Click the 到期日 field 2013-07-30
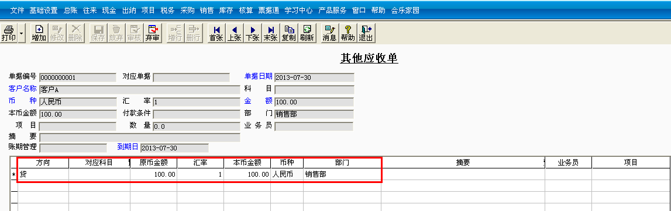 [x=174, y=148]
